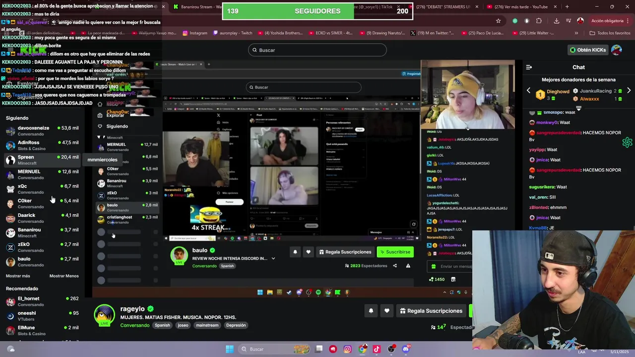Open TikTok from the taskbar

[377, 349]
